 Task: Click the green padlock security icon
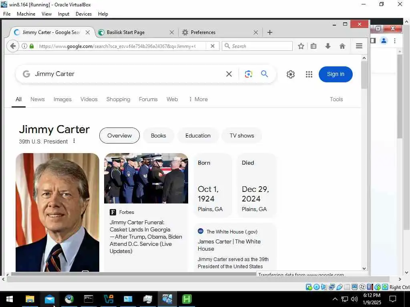point(32,46)
